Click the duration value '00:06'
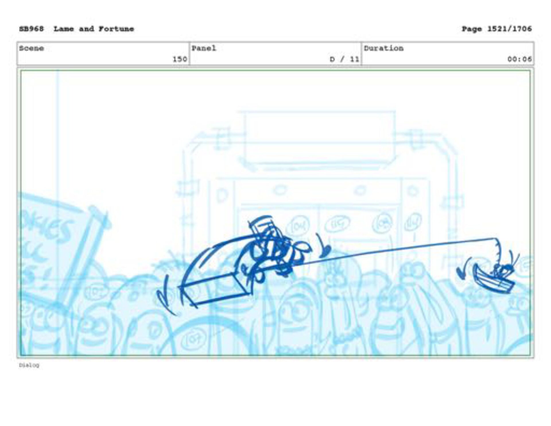Screen dimensions: 551x426 520,59
